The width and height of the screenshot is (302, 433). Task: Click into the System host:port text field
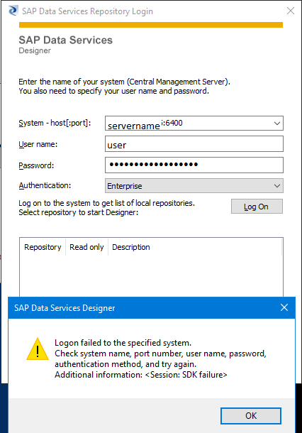click(189, 124)
